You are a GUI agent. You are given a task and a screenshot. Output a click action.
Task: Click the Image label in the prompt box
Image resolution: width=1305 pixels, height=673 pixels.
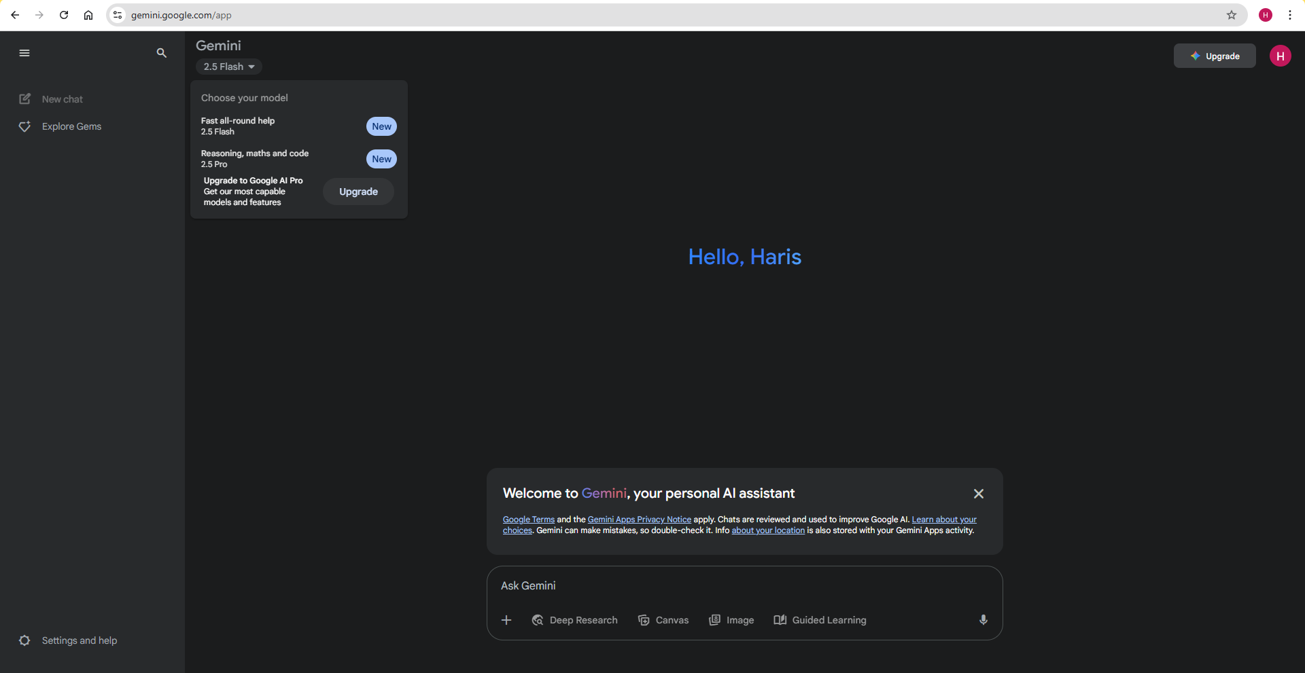[740, 620]
